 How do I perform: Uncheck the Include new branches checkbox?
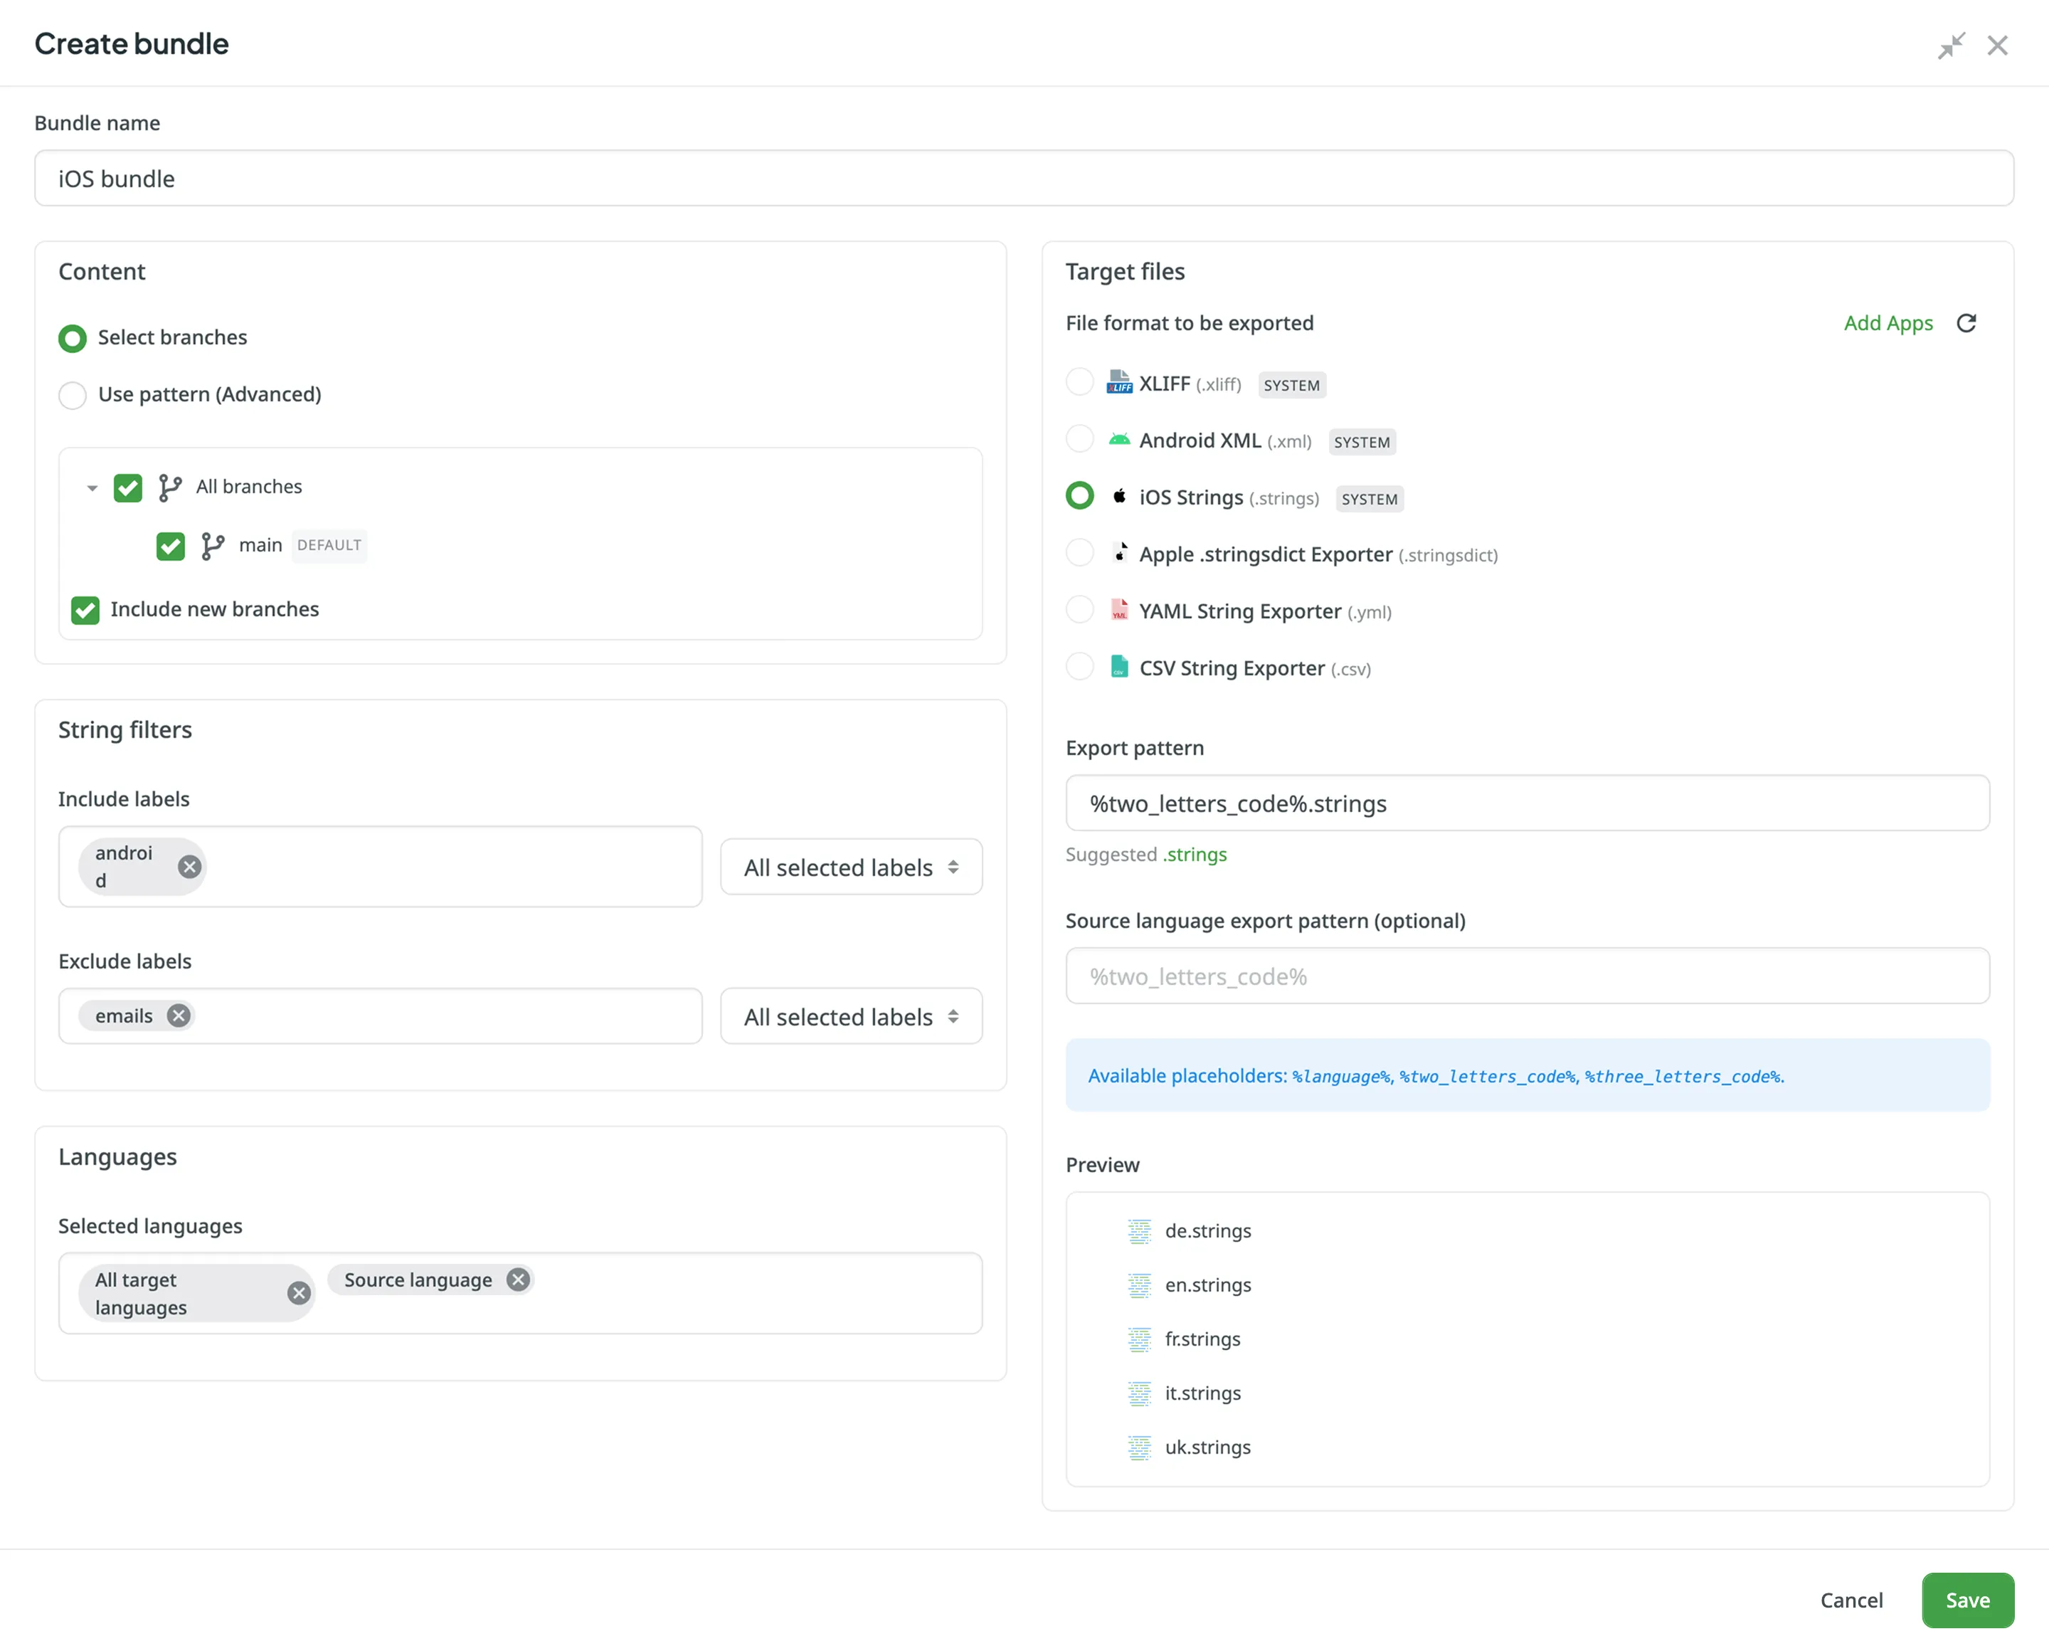coord(85,610)
